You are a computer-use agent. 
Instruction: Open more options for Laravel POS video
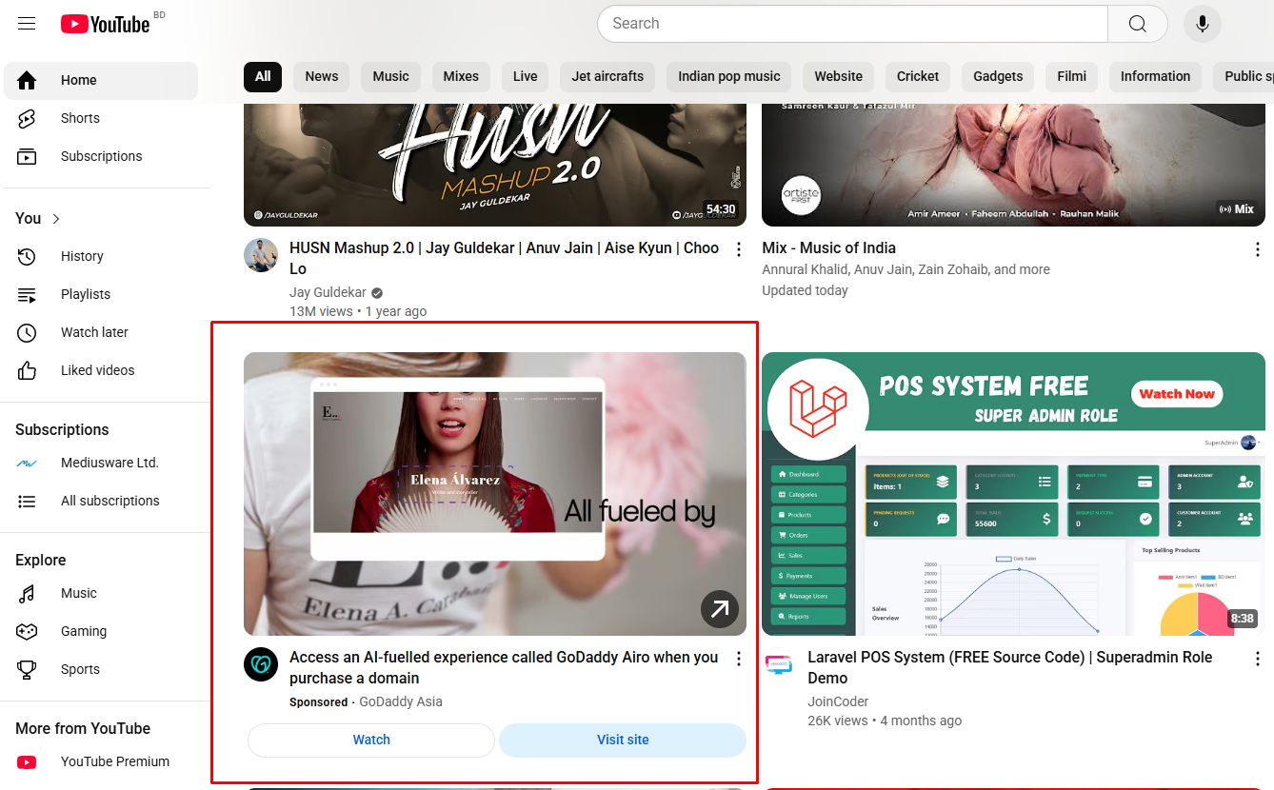[1258, 659]
